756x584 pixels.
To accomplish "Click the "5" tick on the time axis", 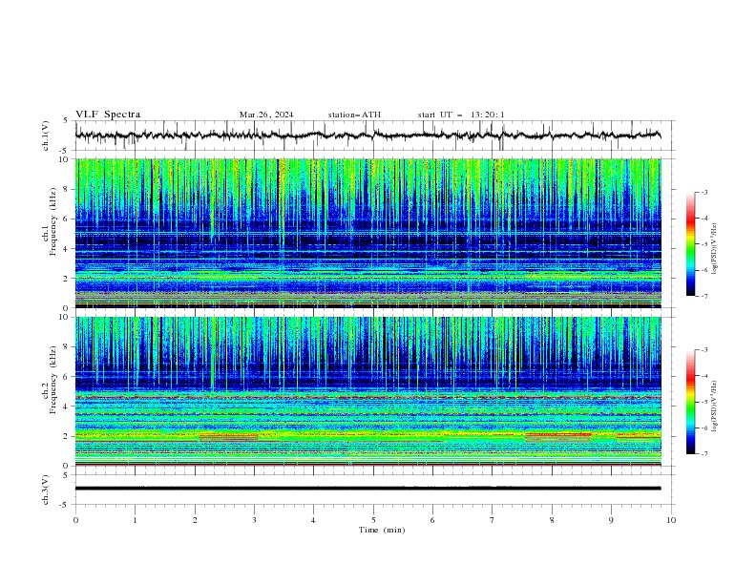I will point(373,520).
